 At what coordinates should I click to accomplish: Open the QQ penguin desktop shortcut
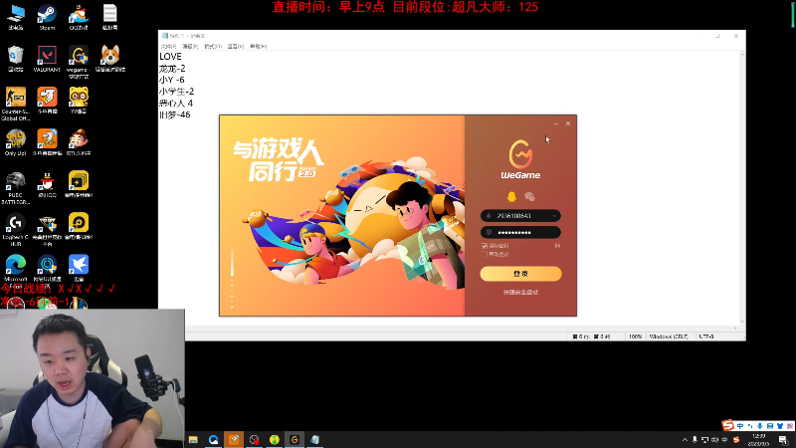pyautogui.click(x=47, y=184)
